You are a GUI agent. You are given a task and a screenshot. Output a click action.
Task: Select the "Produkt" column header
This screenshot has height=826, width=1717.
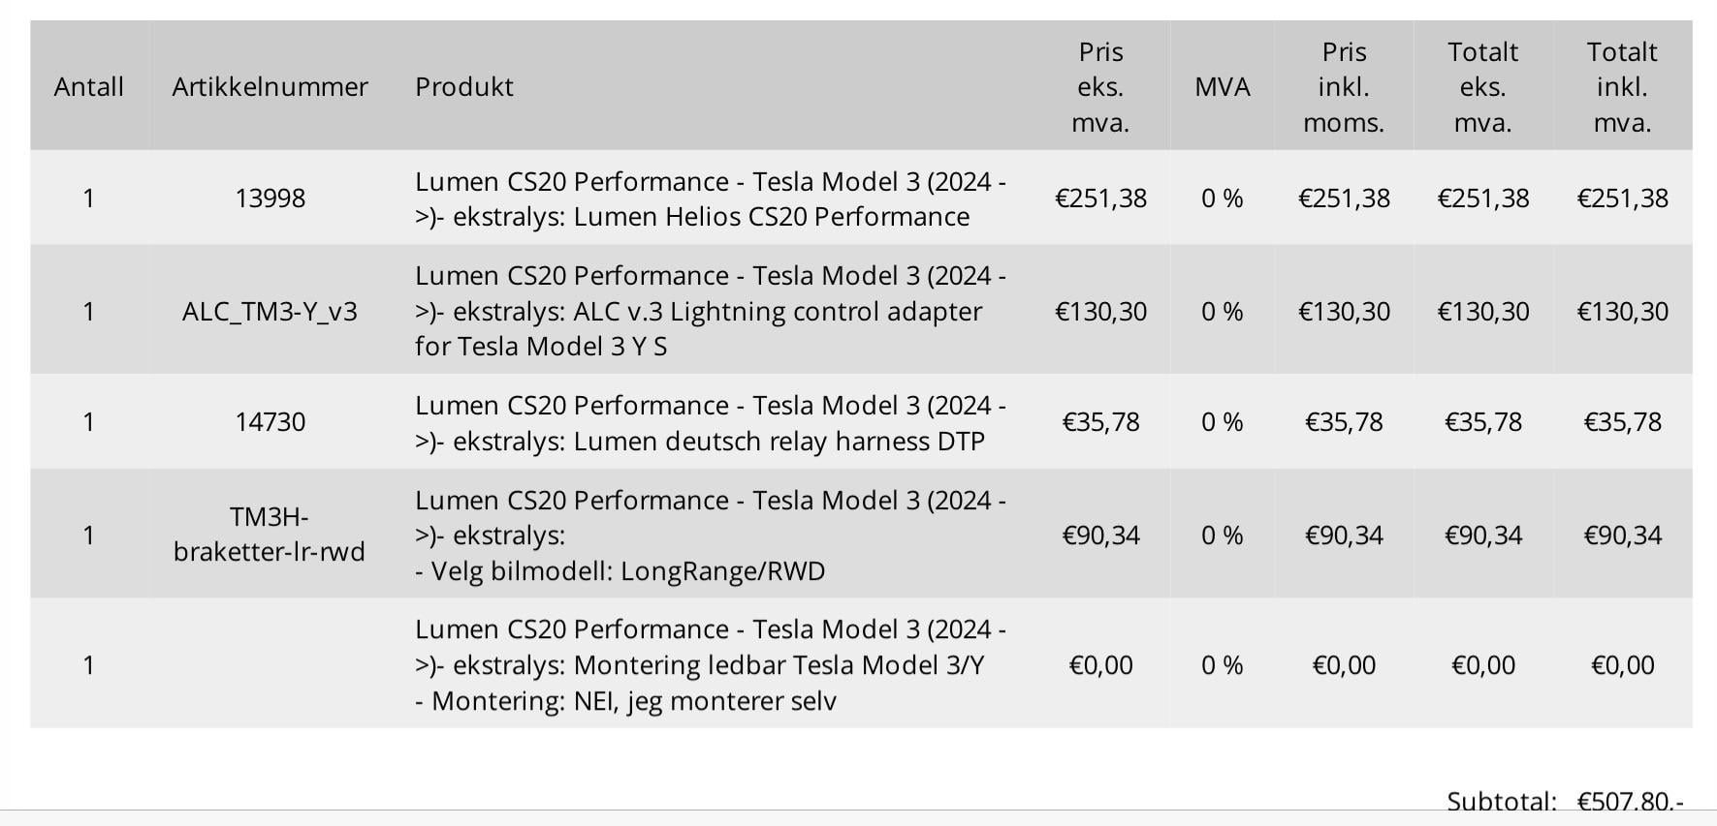pos(464,87)
